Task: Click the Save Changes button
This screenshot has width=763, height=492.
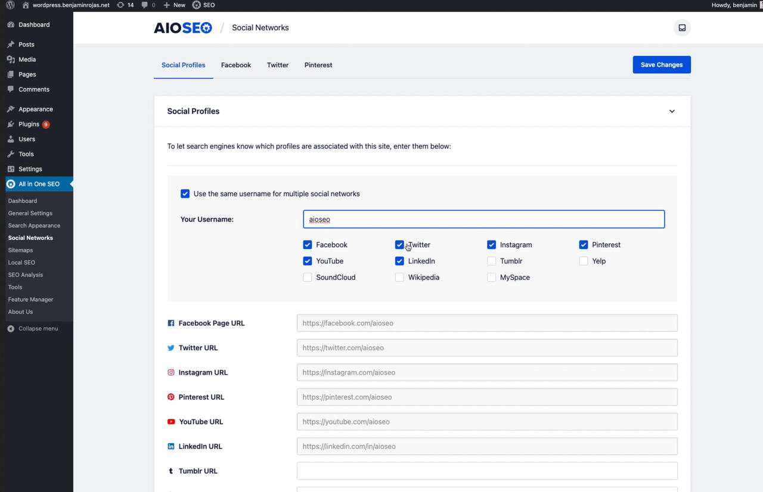Action: click(x=661, y=65)
